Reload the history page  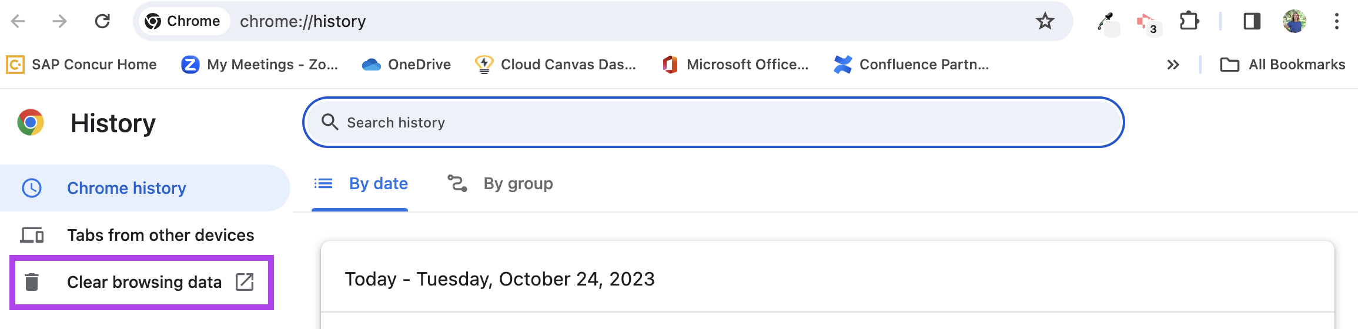(x=102, y=22)
